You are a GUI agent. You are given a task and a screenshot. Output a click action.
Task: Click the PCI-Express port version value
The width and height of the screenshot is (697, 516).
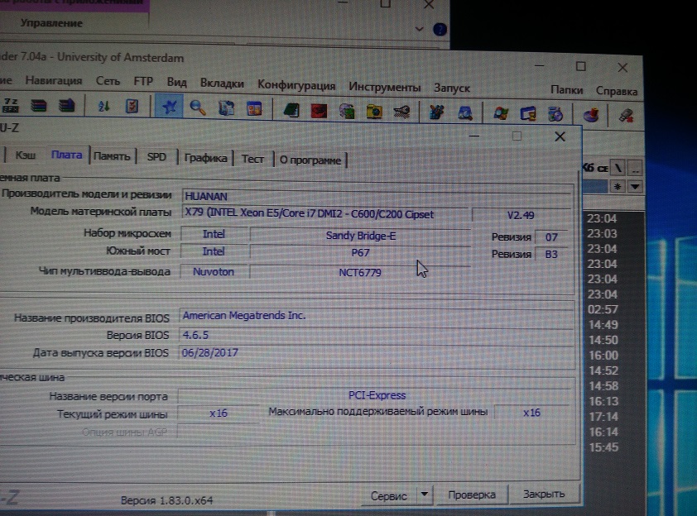pos(376,395)
